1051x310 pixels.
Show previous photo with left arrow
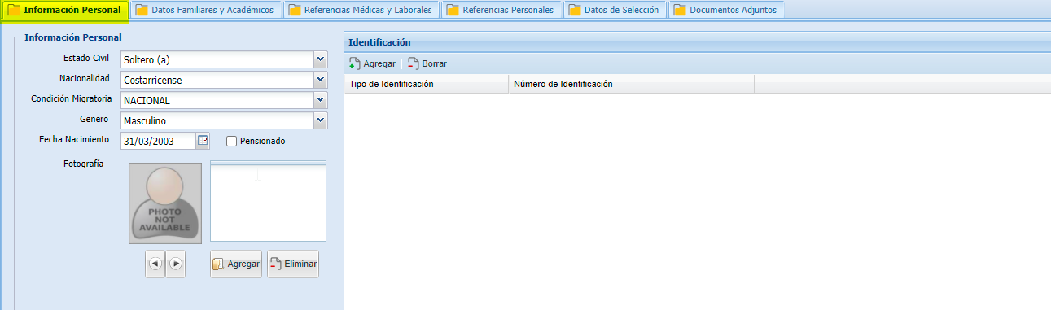coord(155,264)
